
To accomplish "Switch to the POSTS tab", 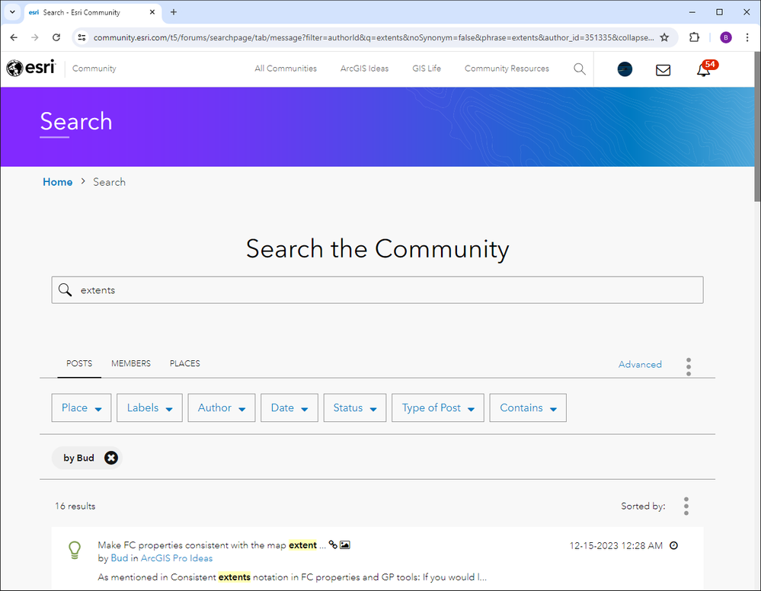I will 79,363.
